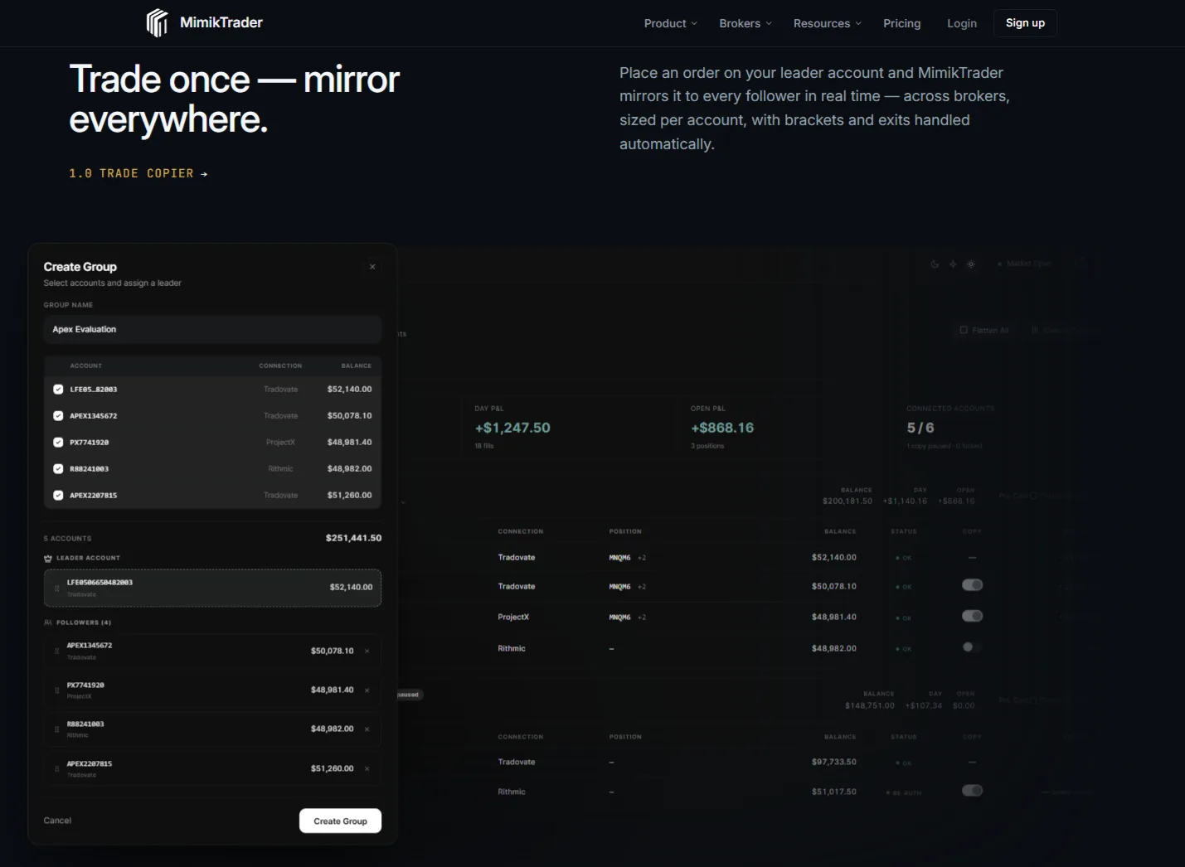This screenshot has height=867, width=1185.
Task: Select the sun light-theme icon
Action: pyautogui.click(x=971, y=264)
